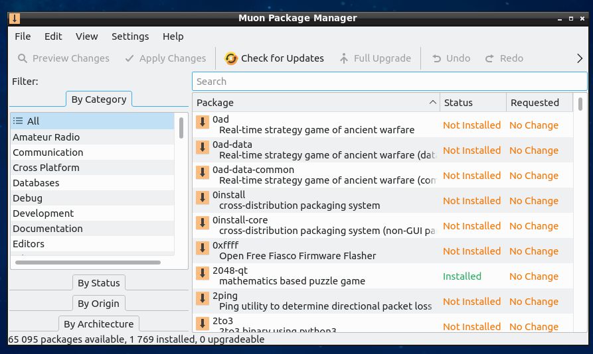Screen dimensions: 593x354
Task: Click the package icon for 0ad-data-common
Action: point(203,172)
